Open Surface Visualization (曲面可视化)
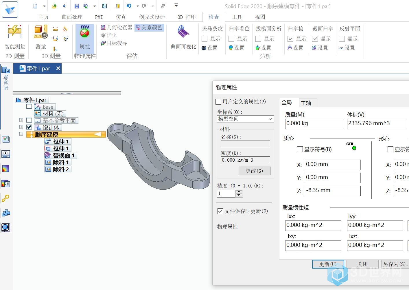The image size is (409, 290). pos(183,37)
